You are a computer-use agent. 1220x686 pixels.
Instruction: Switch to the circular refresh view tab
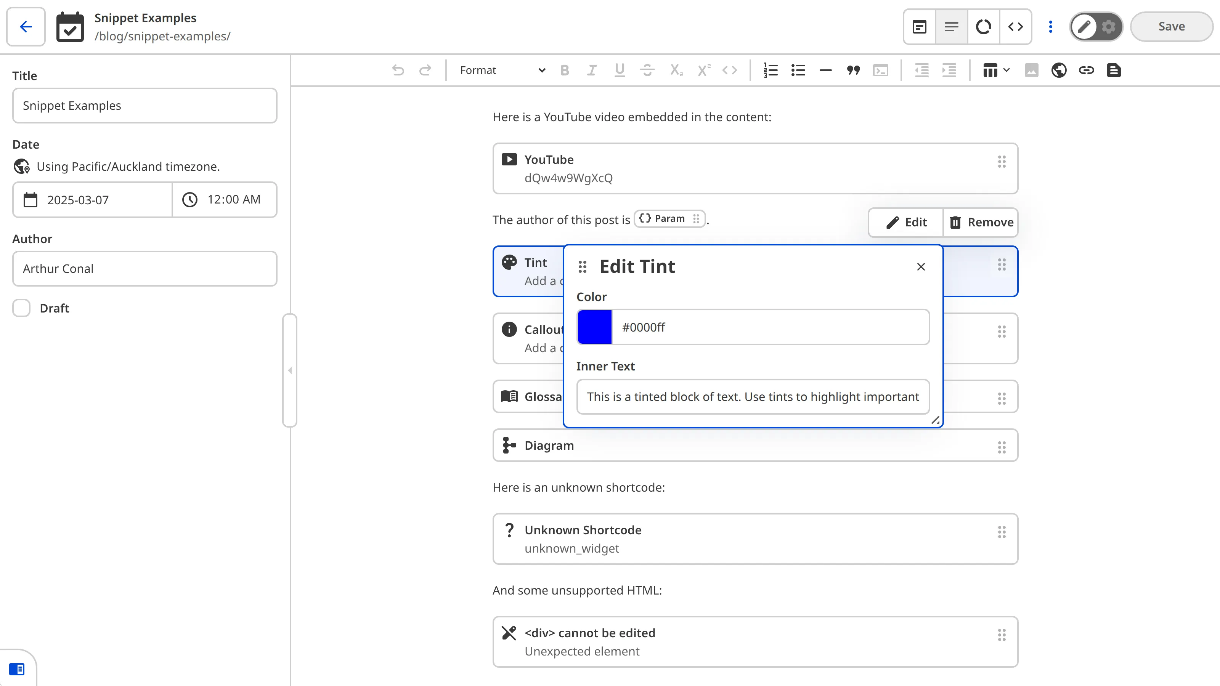point(984,27)
